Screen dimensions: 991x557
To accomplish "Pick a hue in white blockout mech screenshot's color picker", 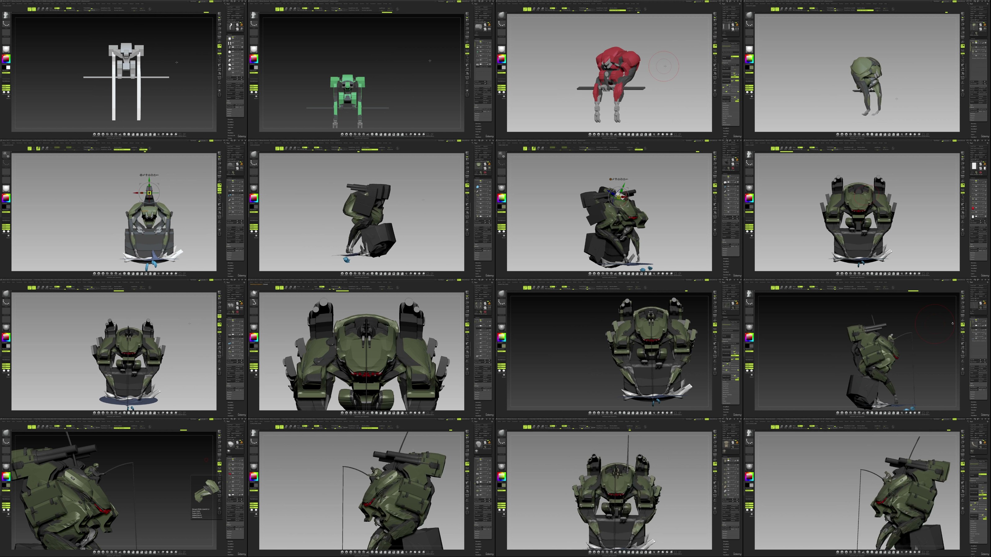I will click(x=6, y=59).
